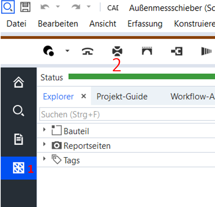This screenshot has height=207, width=215.
Task: Open the dropdown arrow beside the undo icon
Action: [x=58, y=6]
